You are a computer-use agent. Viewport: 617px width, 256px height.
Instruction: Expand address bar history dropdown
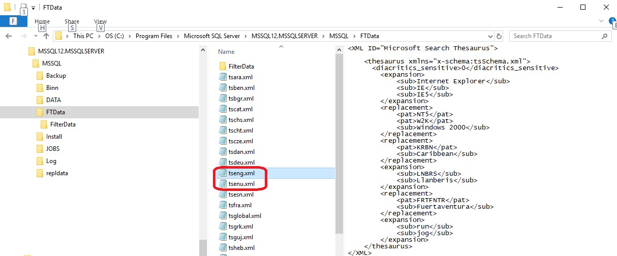[490, 36]
